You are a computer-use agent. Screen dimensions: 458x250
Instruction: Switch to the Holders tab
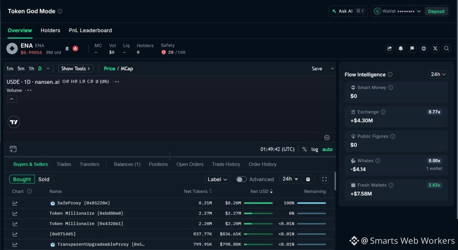pos(50,30)
